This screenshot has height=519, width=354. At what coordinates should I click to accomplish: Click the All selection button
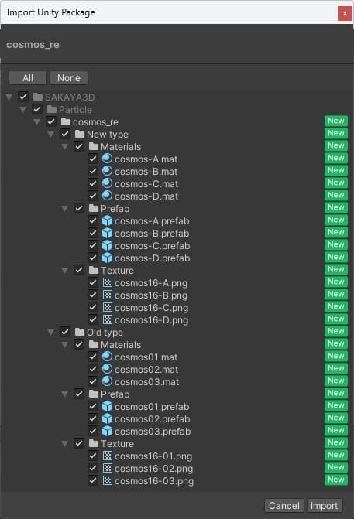point(28,78)
